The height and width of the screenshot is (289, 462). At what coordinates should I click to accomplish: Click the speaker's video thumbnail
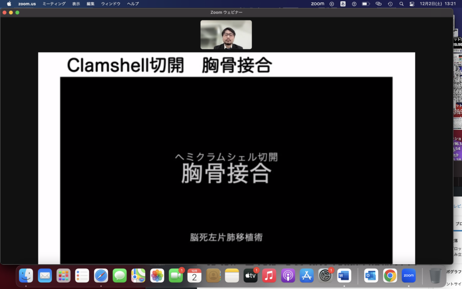click(x=226, y=35)
